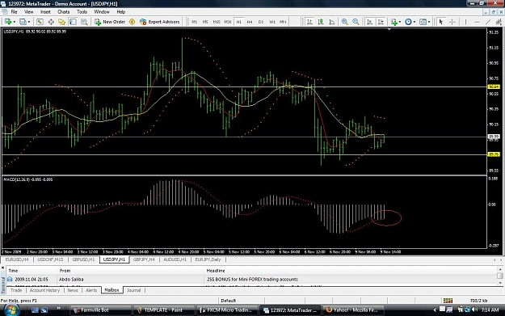Select the M30 timeframe
The image size is (505, 316).
(228, 22)
